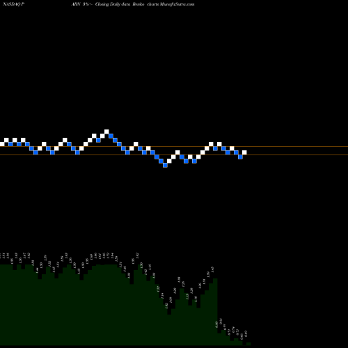Click the 1.22 value label on the area chart
The height and width of the screenshot is (348, 348).
(158, 289)
